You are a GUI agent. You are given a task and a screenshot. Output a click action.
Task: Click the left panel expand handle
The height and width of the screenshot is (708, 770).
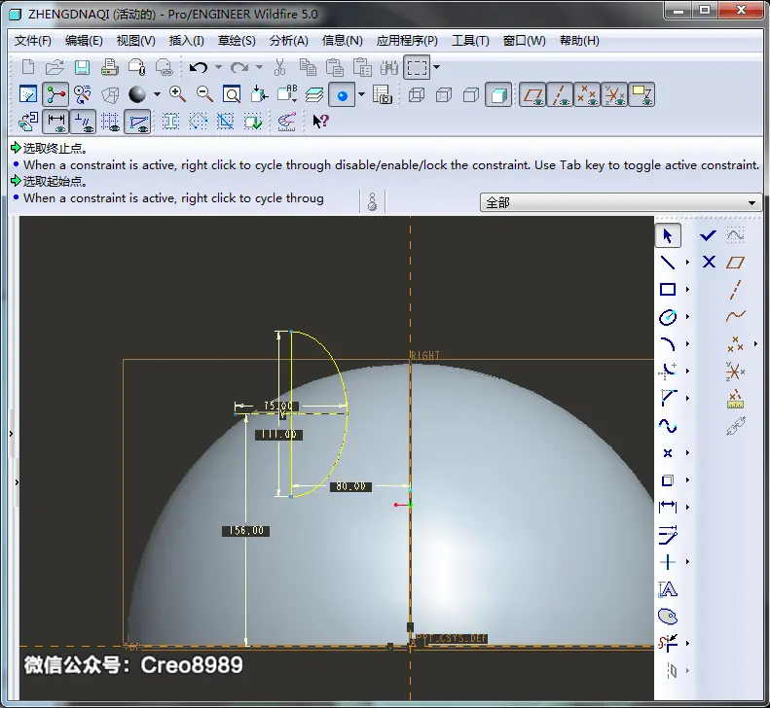pos(11,434)
